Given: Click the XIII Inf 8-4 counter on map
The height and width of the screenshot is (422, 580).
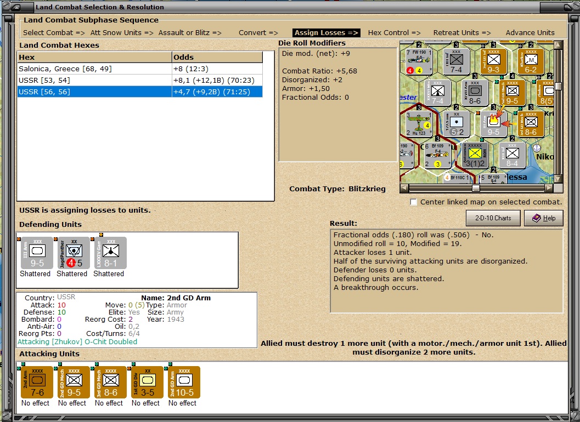Looking at the screenshot, I should [x=512, y=155].
